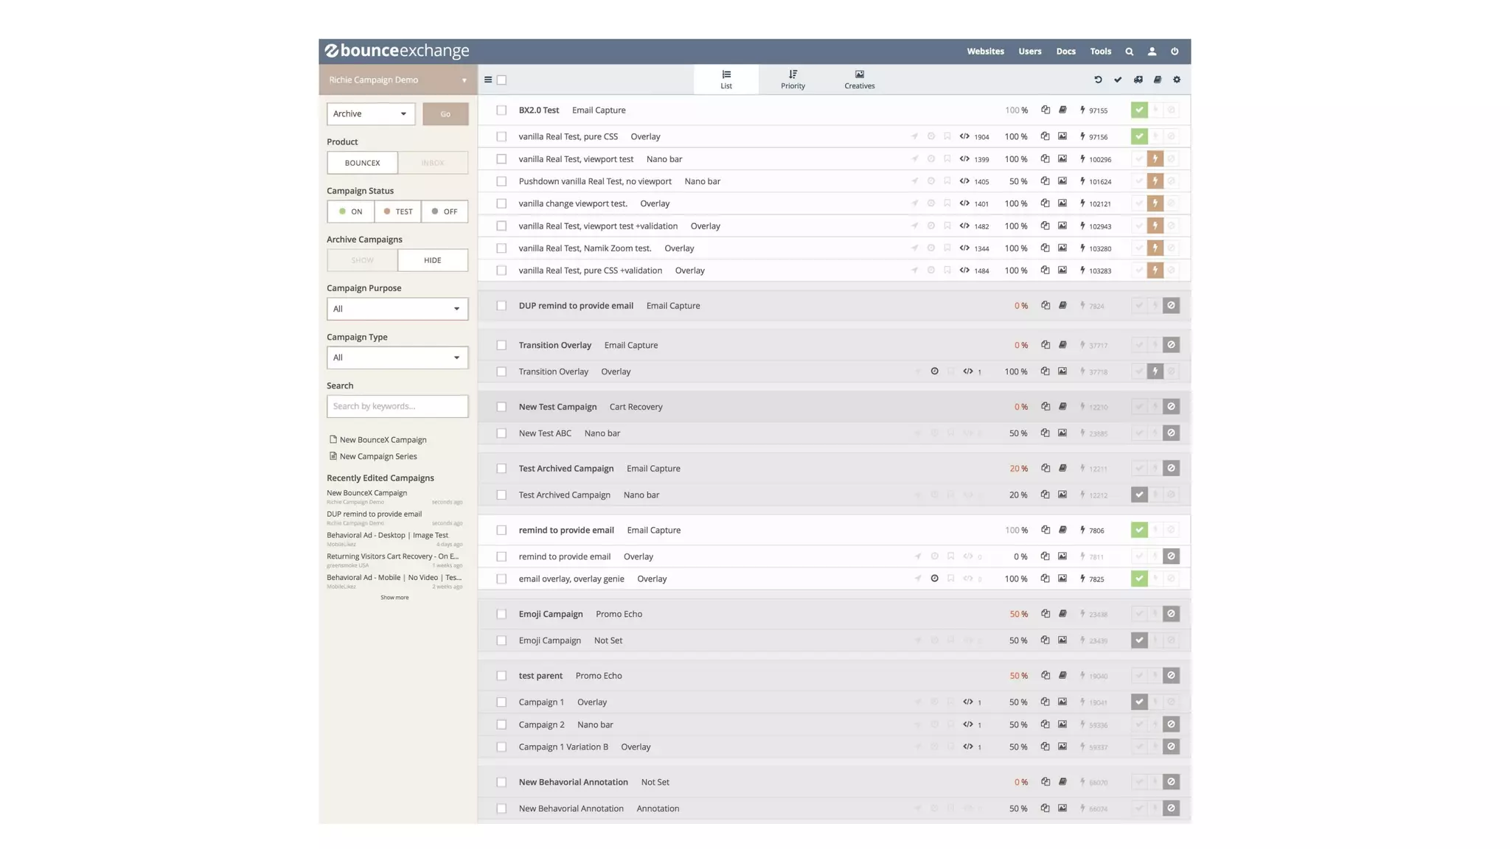This screenshot has height=849, width=1510.
Task: Click the hamburger list icon beside the select-all checkbox
Action: 488,80
